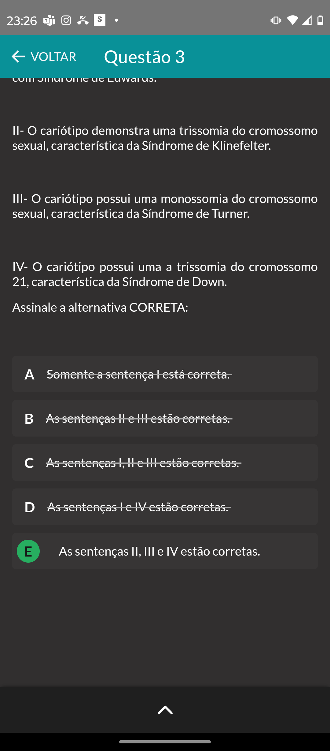This screenshot has width=330, height=751.
Task: Tap the missed call notification icon
Action: click(x=82, y=20)
